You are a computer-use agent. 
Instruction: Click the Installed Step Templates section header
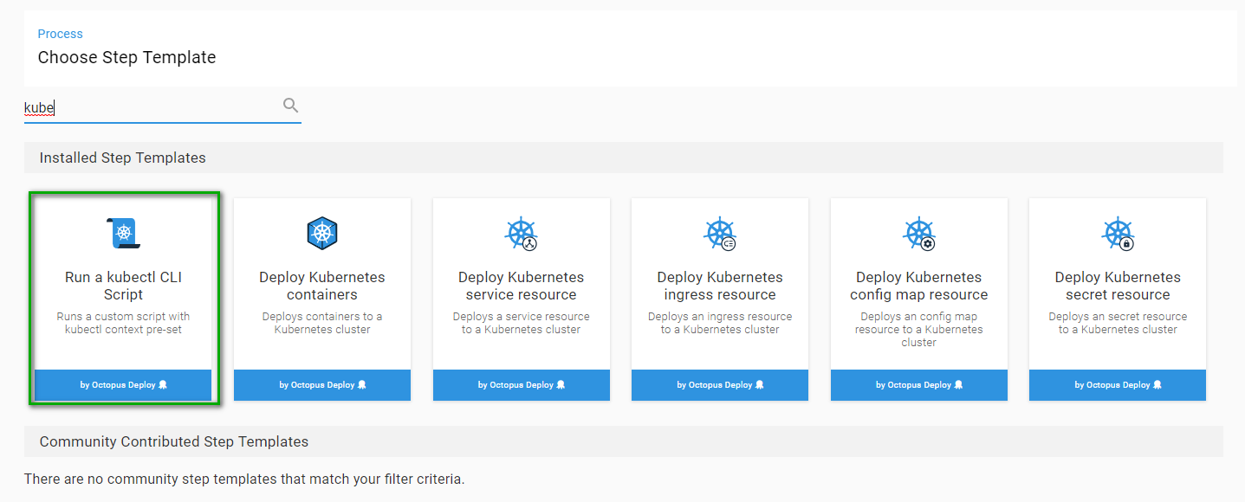pos(122,158)
